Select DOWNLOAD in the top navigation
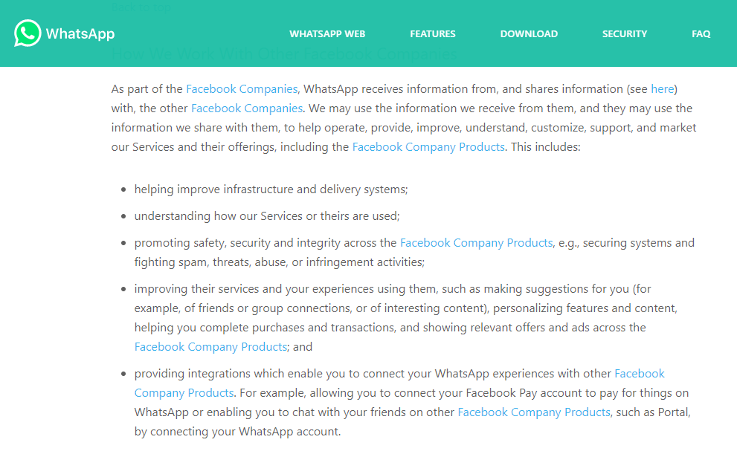This screenshot has width=737, height=454. 529,33
